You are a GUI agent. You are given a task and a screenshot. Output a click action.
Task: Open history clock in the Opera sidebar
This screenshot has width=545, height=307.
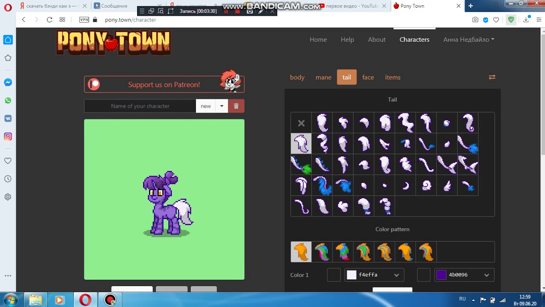click(8, 179)
